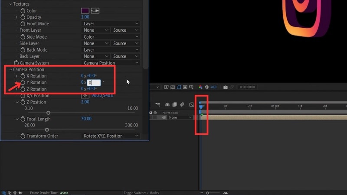347x195 pixels.
Task: Open the Fast Previews icon in viewer toolbar
Action: pyautogui.click(x=166, y=87)
